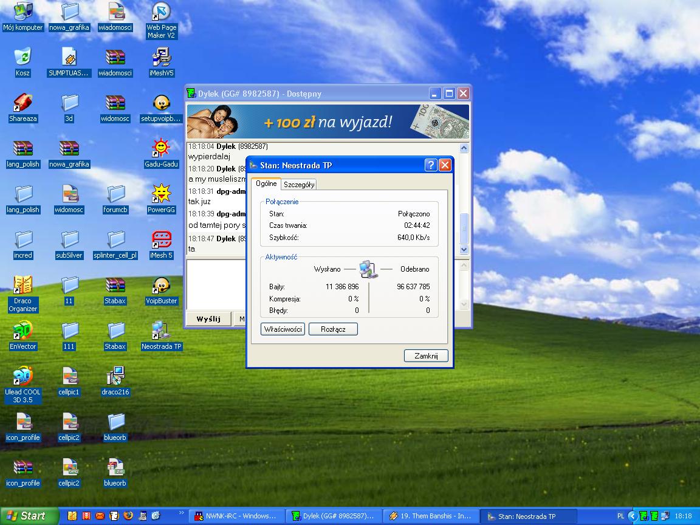Viewport: 700px width, 525px height.
Task: Switch to the Szczegóły tab
Action: coord(299,184)
